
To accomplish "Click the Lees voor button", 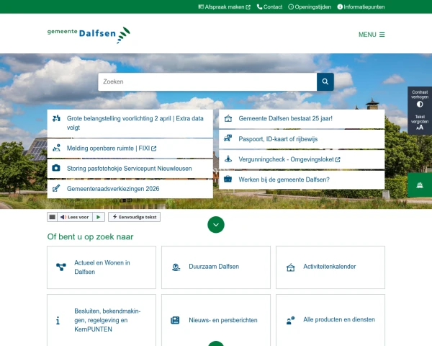I will point(75,217).
